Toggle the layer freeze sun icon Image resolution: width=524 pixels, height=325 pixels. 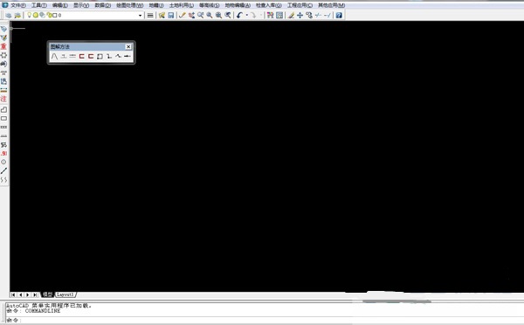coord(36,15)
